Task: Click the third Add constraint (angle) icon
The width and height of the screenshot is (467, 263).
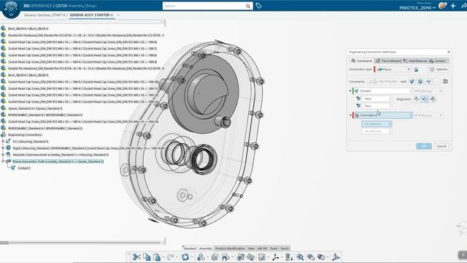Action: click(x=428, y=82)
